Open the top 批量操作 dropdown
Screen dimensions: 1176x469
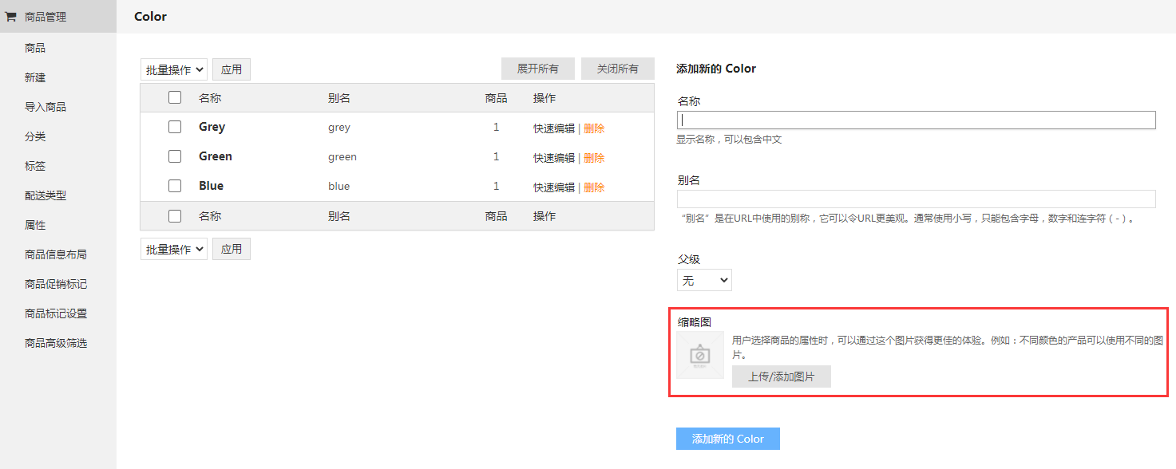tap(174, 69)
